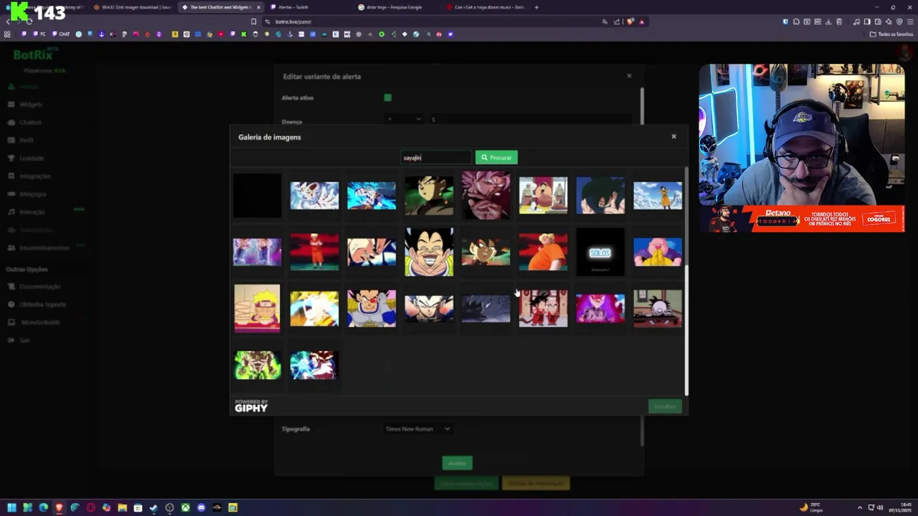Toggle the browser sidebar panel icon
Viewport: 918px width, 516px height.
(x=867, y=21)
